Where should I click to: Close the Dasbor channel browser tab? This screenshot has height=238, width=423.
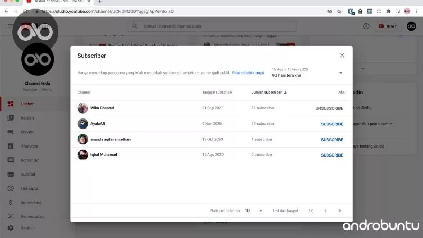89,2
